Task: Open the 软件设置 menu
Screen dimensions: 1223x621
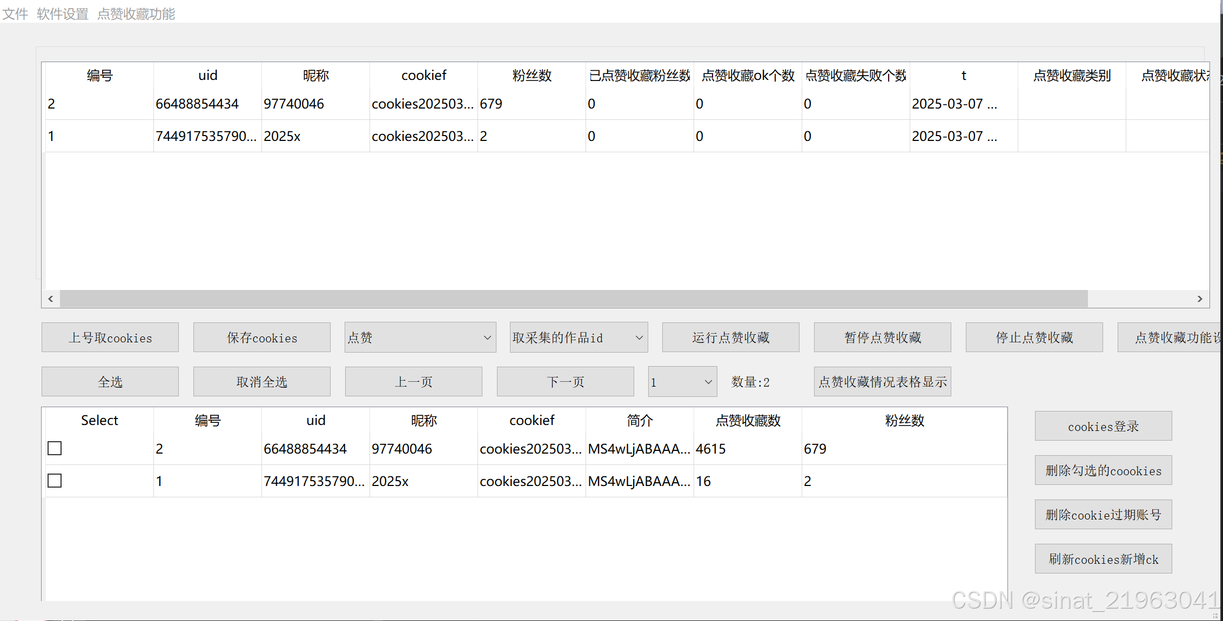Action: (62, 13)
